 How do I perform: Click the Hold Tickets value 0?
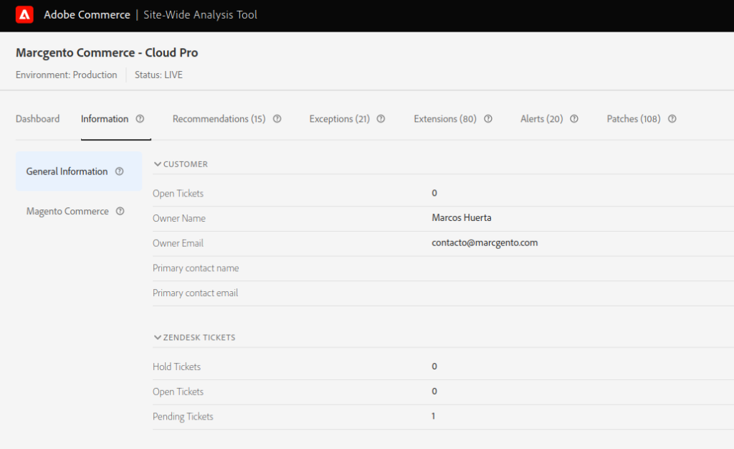pyautogui.click(x=434, y=366)
